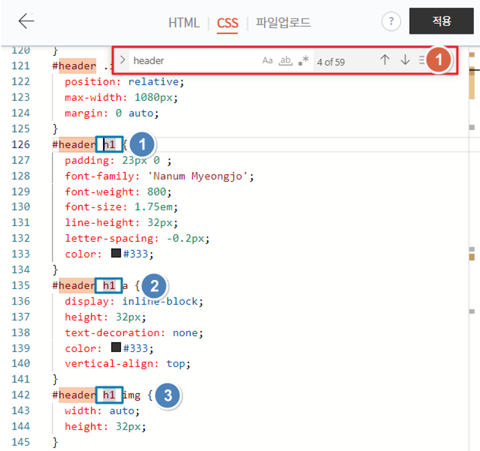Jump to next match with the down arrow

[405, 59]
